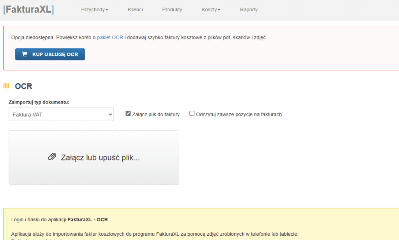Click the 'Załącz plik do faktury' label text
The height and width of the screenshot is (240, 399).
pos(156,115)
